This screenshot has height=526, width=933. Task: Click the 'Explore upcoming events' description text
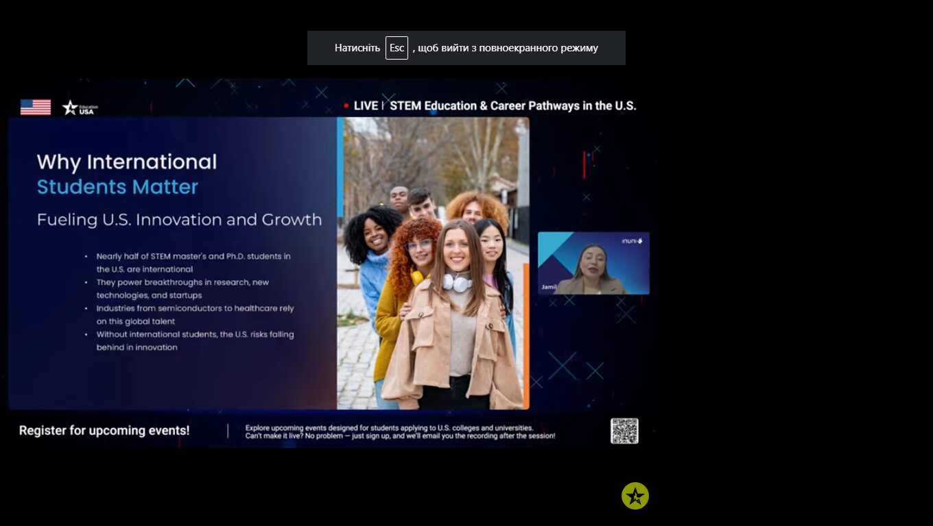tap(400, 431)
